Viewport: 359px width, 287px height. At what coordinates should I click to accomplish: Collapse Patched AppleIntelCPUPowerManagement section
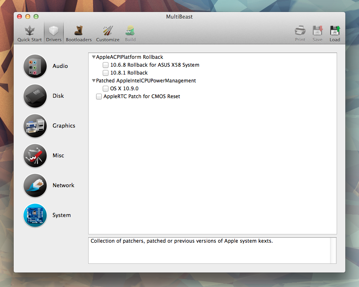(x=94, y=80)
